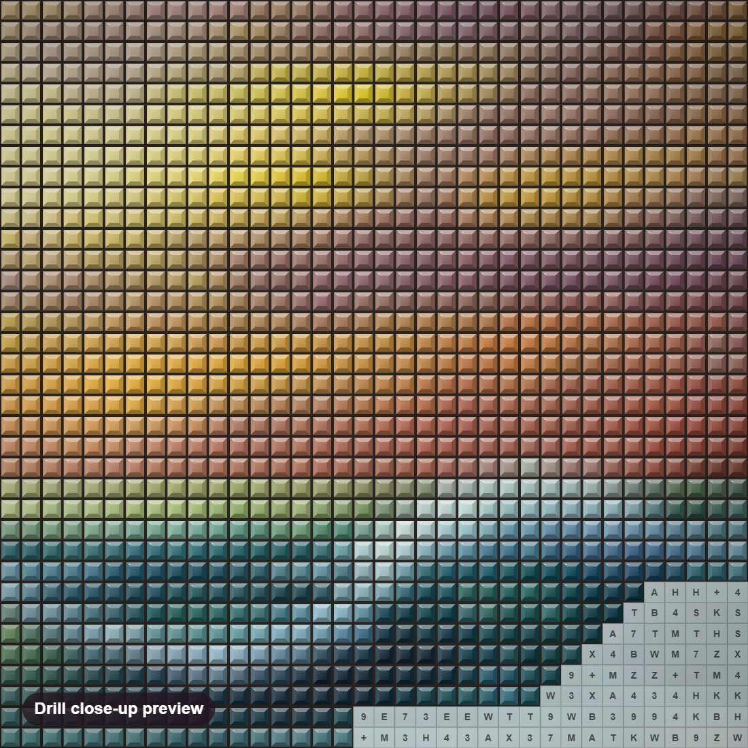This screenshot has height=748, width=748.
Task: Pick the "Z" cell in row "X 4 B W M 7 Z X"
Action: [717, 654]
